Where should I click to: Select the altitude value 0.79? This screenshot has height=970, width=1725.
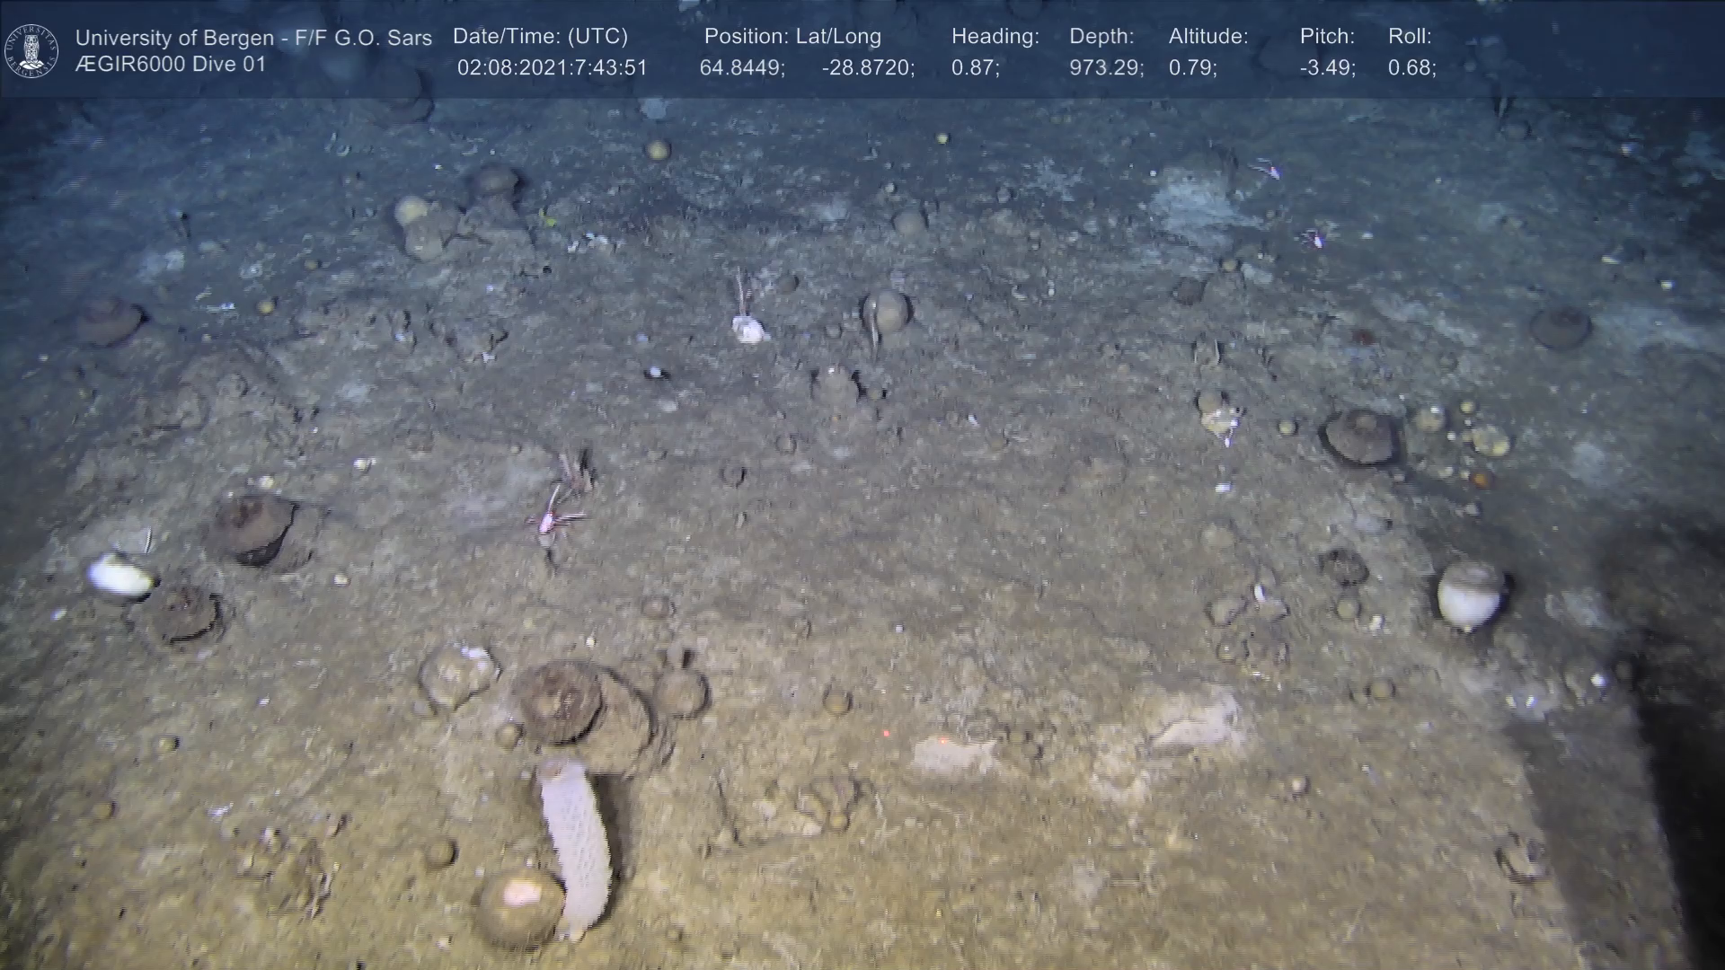(1192, 68)
